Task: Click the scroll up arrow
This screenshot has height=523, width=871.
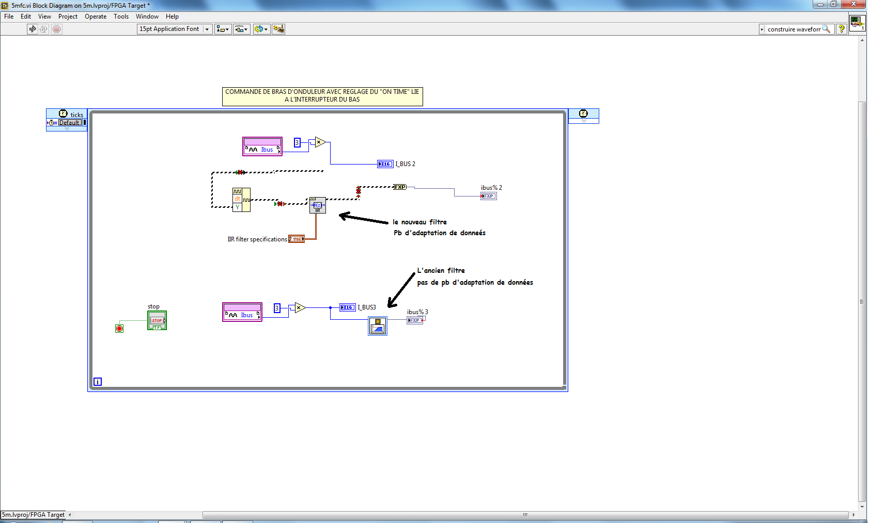Action: 862,40
